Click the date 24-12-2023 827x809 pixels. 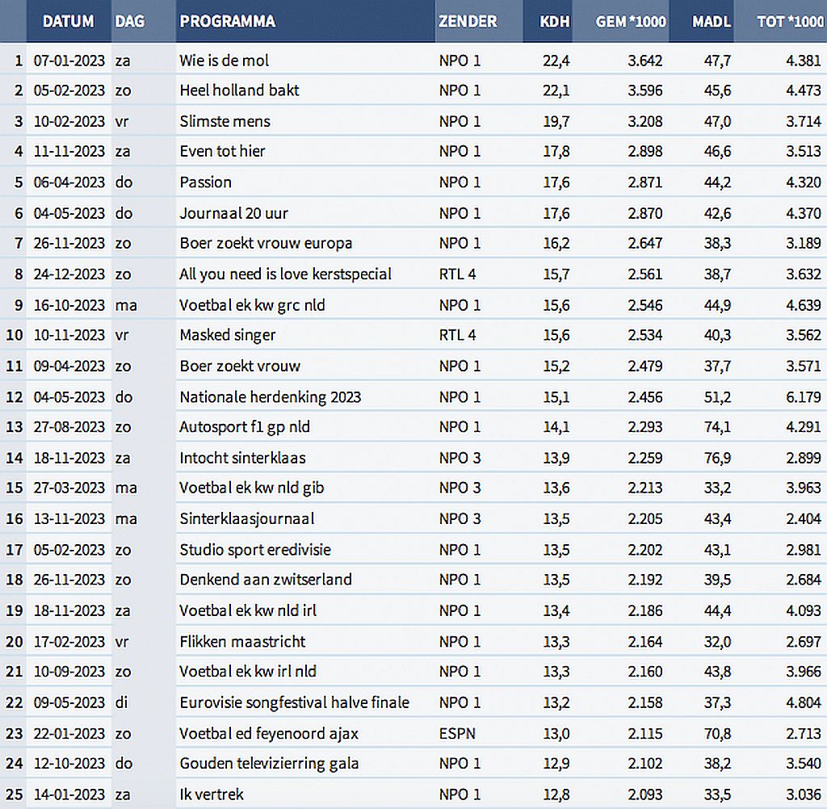point(69,275)
